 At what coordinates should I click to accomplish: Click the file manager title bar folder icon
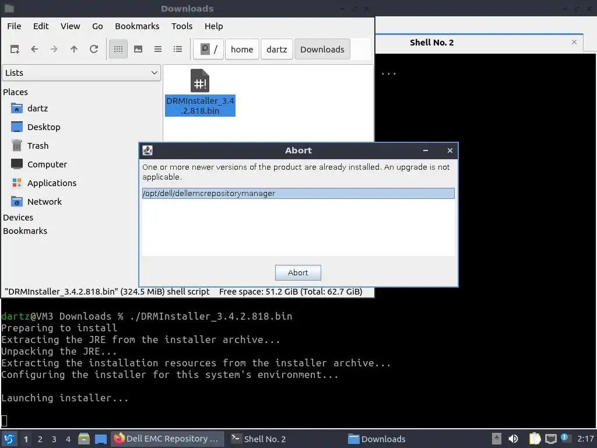pyautogui.click(x=9, y=8)
